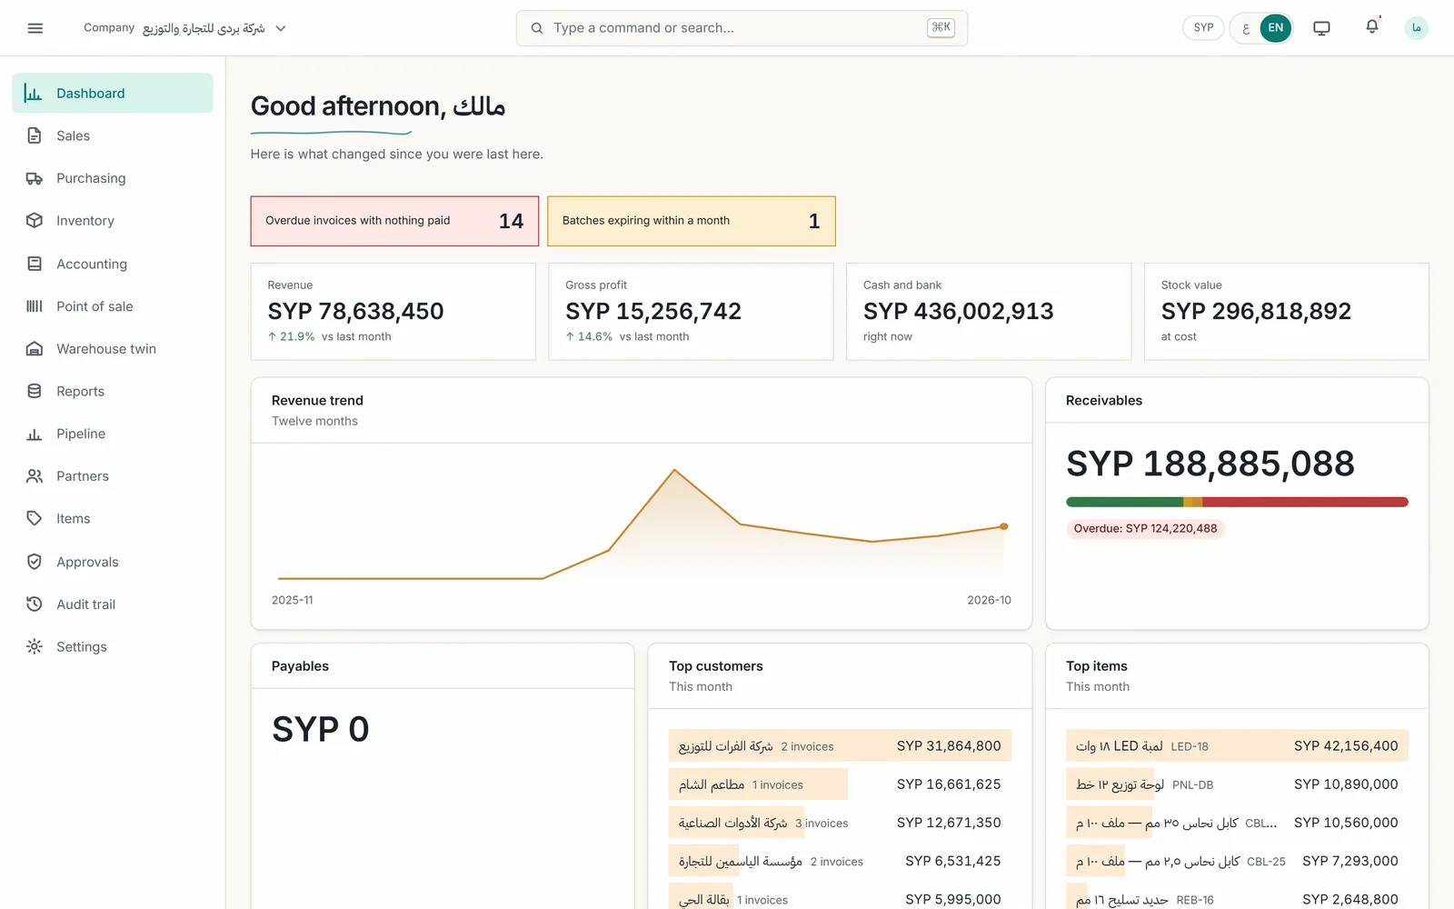Click the Cash and bank card
The height and width of the screenshot is (909, 1454).
(x=989, y=312)
